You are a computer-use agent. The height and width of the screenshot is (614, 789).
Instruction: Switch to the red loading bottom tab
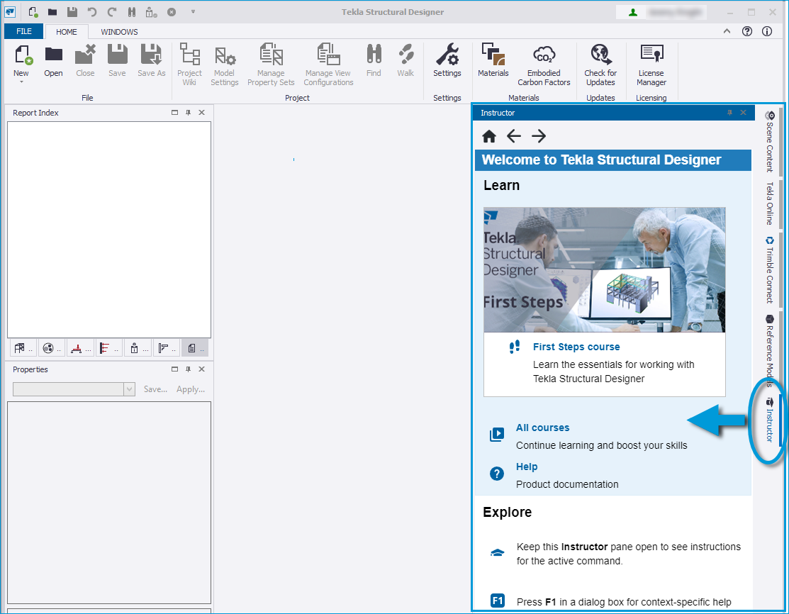coord(81,348)
